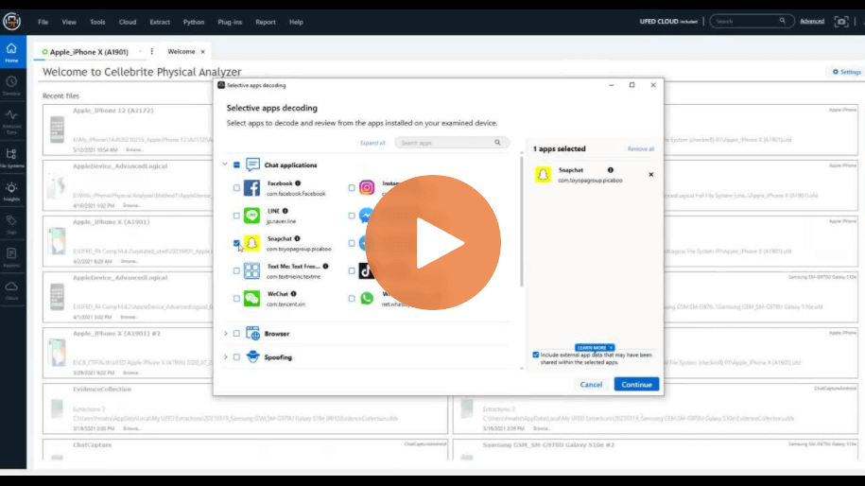Viewport: 865px width, 486px height.
Task: Check the Spoofing category checkbox
Action: click(236, 357)
